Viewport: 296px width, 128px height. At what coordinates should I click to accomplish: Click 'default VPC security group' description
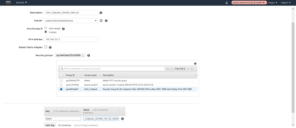click(x=115, y=80)
